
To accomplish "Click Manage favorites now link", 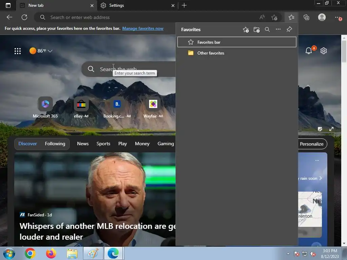I will pyautogui.click(x=143, y=28).
